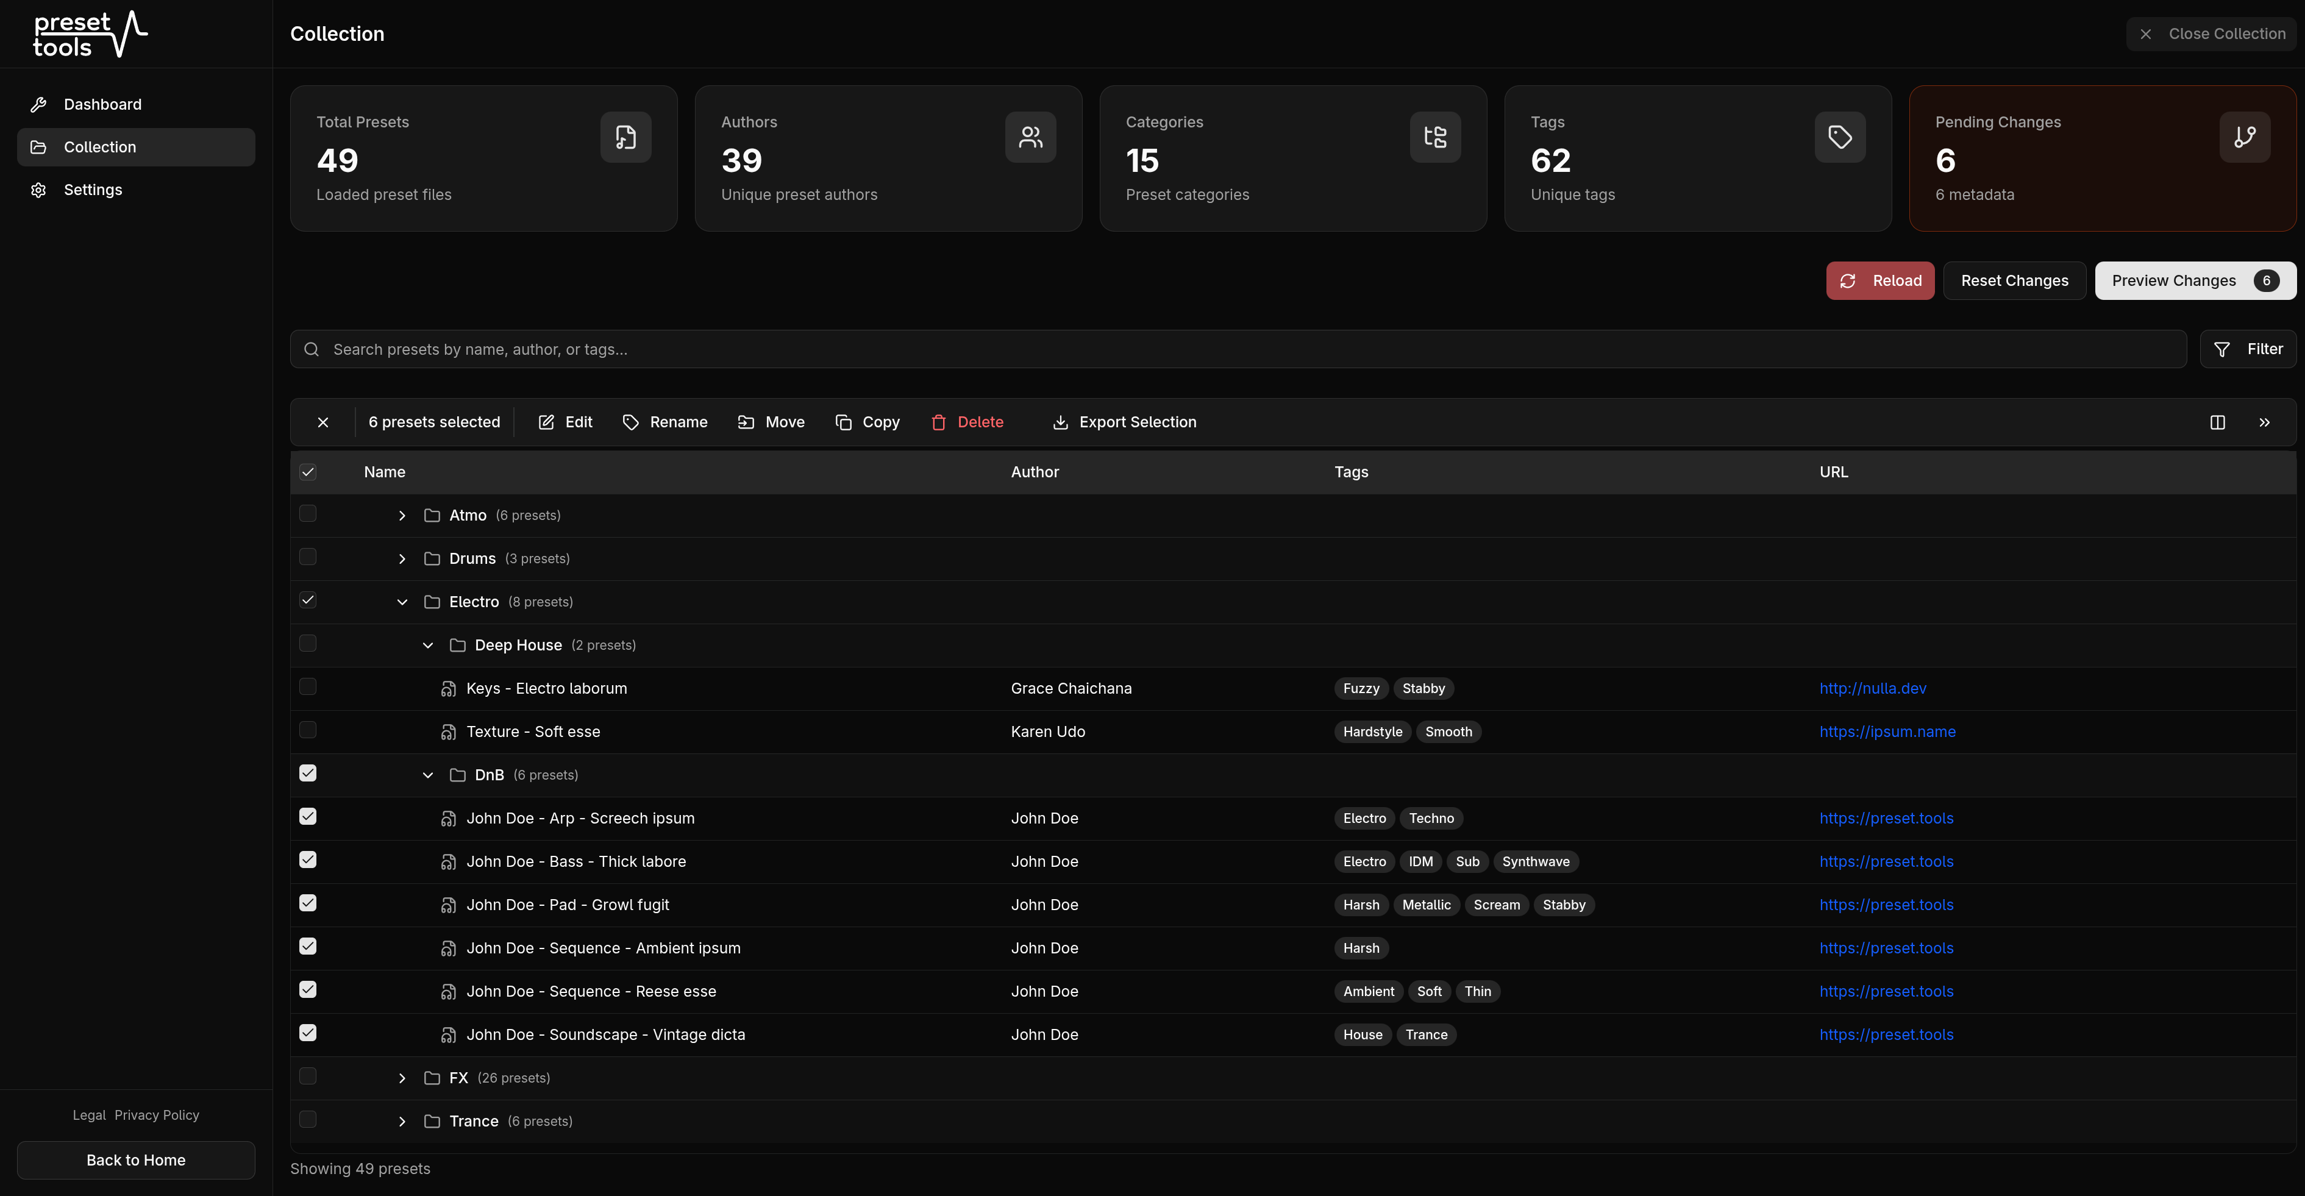Expand the Atmo folder
Screen dimensions: 2305x1196
[402, 516]
